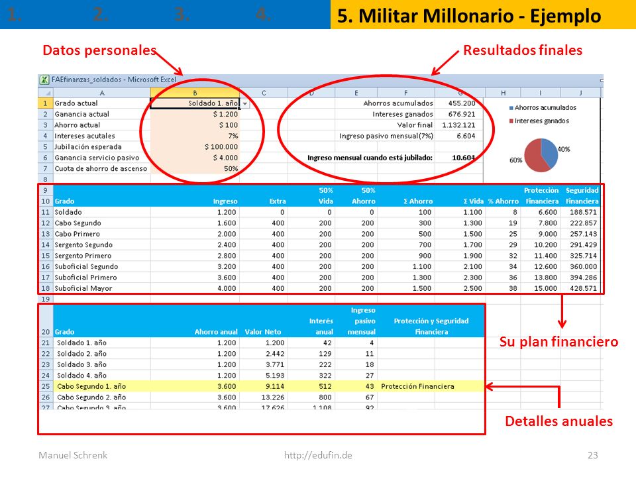Select row header 19

pyautogui.click(x=46, y=299)
